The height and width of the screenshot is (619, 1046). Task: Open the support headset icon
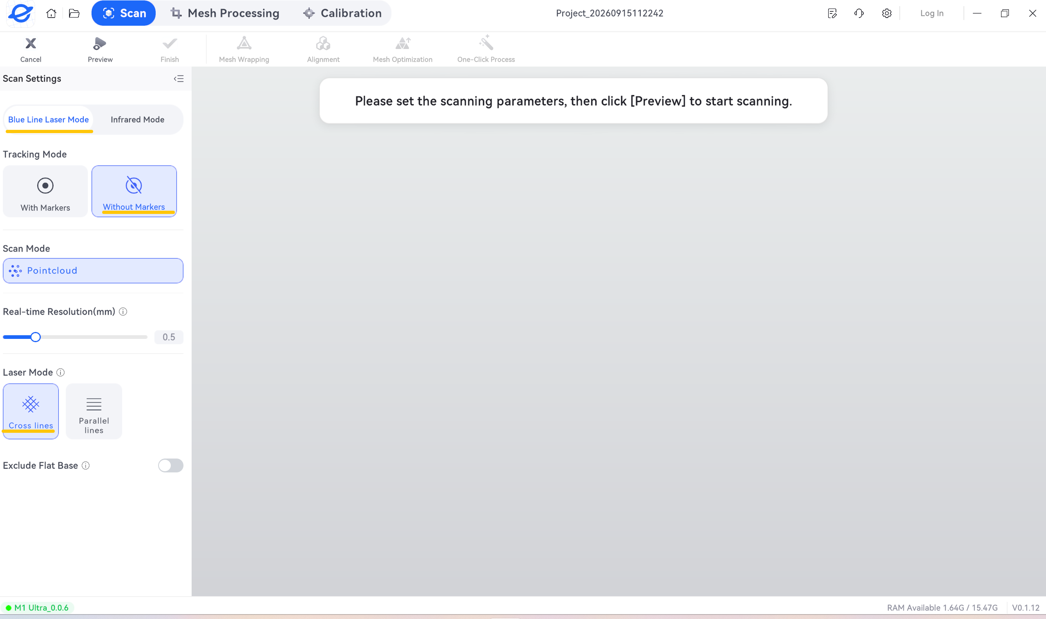[859, 13]
